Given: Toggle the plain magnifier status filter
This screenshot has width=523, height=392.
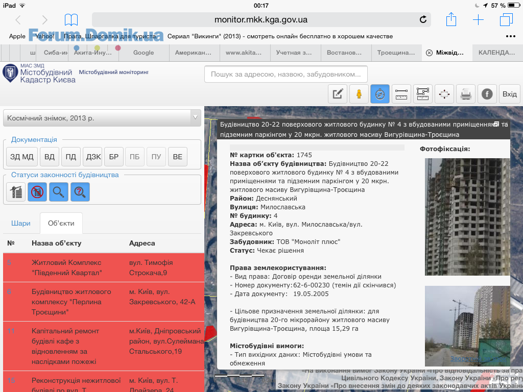Looking at the screenshot, I should tap(59, 192).
